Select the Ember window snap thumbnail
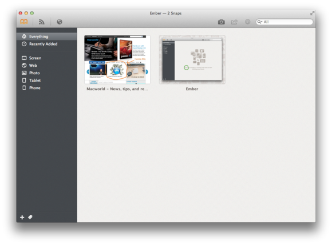This screenshot has width=332, height=245. click(192, 59)
